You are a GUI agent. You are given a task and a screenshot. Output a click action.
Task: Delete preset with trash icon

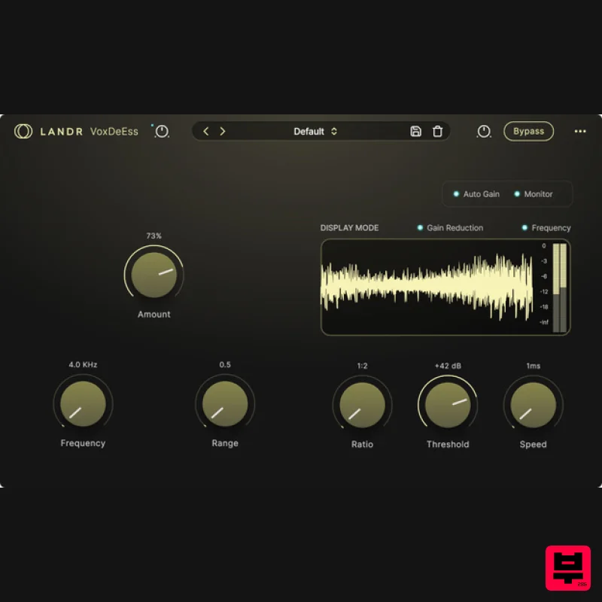pyautogui.click(x=438, y=132)
